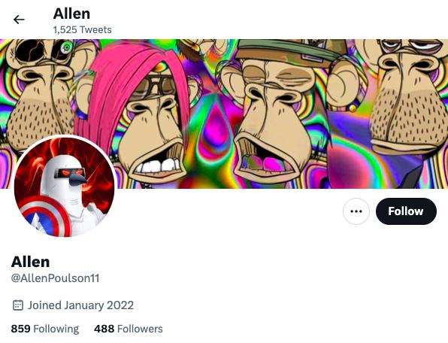Click the Joined January 2022 text
Screen dimensions: 448x343
[x=80, y=305]
